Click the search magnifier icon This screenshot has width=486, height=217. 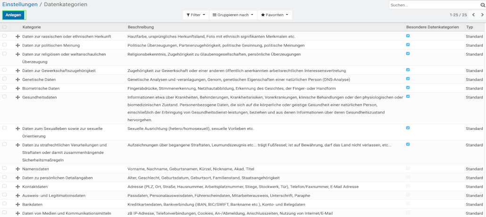pyautogui.click(x=482, y=5)
